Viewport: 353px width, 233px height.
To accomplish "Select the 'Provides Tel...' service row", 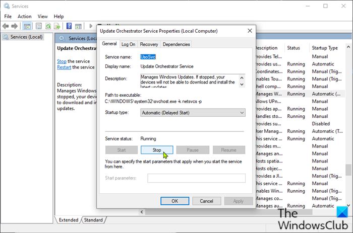I will tap(300, 57).
